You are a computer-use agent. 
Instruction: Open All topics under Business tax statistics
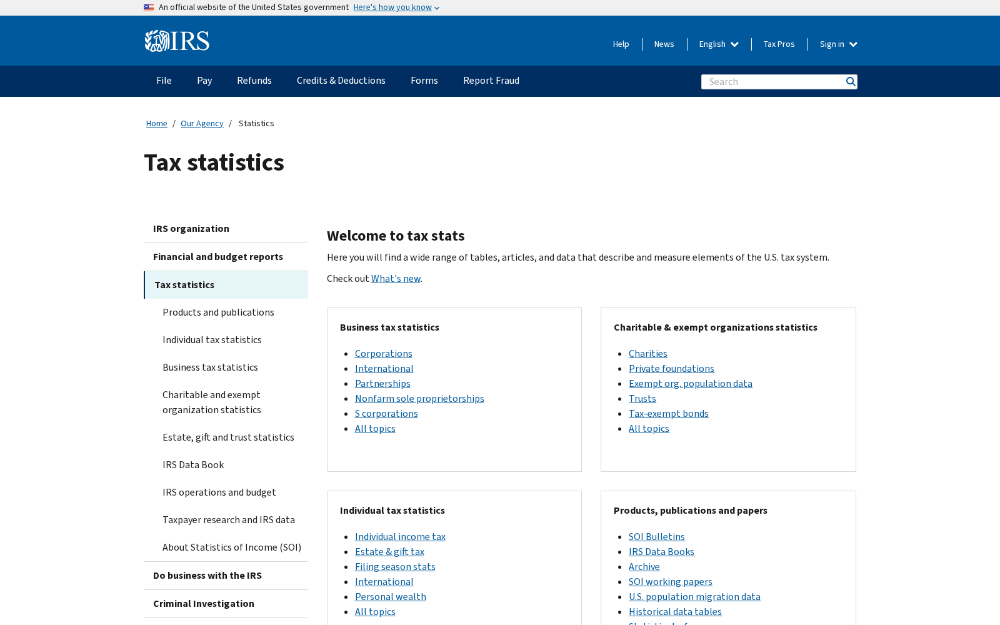[375, 429]
